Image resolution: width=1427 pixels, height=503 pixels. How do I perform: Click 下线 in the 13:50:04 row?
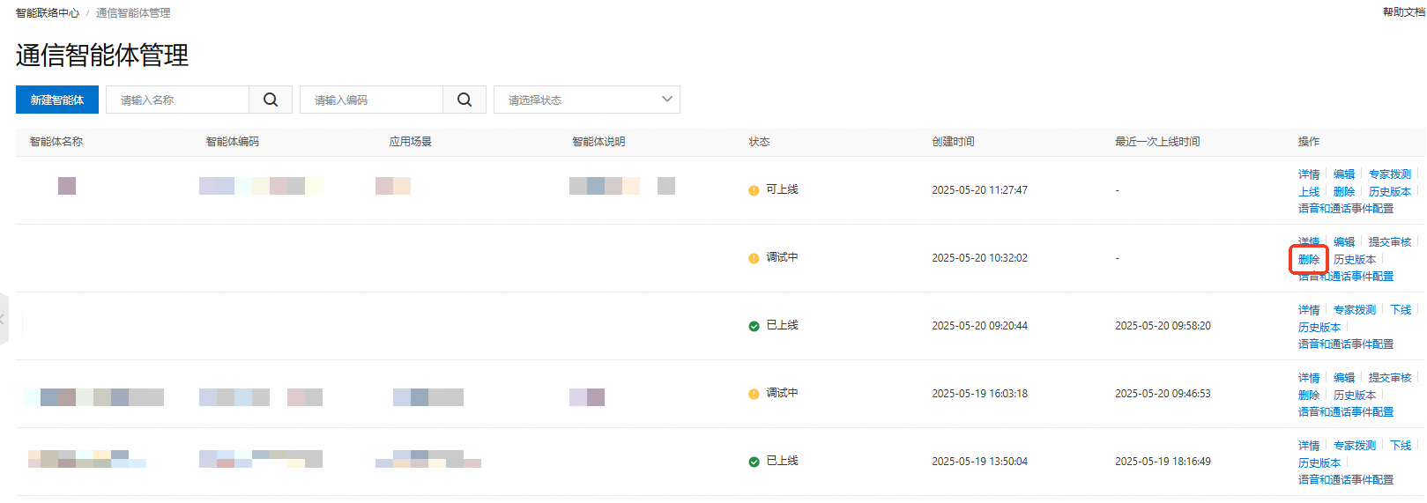(1401, 446)
